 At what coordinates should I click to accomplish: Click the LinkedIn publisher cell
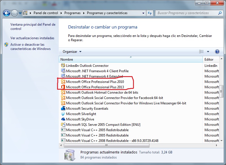211,66
